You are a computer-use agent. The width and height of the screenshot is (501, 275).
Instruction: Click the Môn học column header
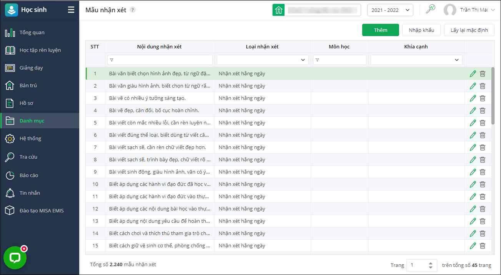(x=340, y=47)
